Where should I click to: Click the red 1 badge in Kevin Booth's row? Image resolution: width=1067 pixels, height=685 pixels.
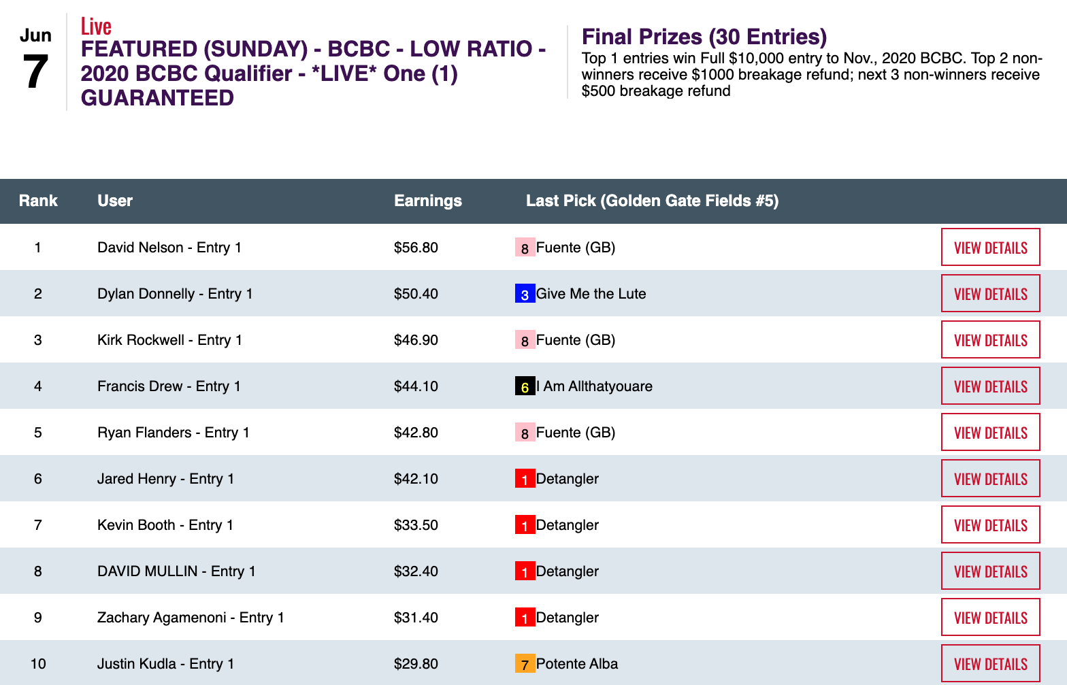[x=525, y=525]
